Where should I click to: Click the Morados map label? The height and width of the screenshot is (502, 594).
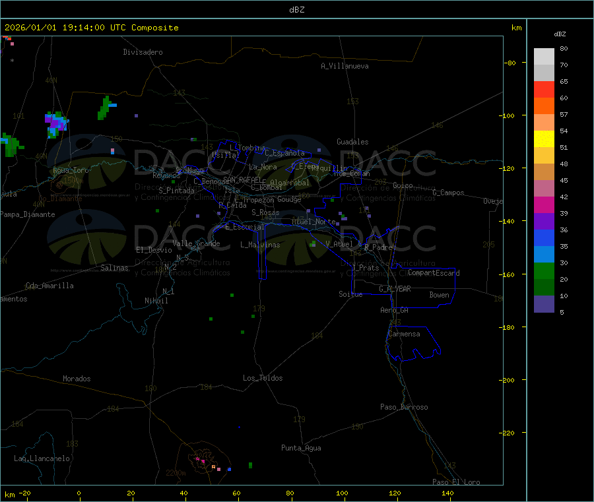(77, 379)
